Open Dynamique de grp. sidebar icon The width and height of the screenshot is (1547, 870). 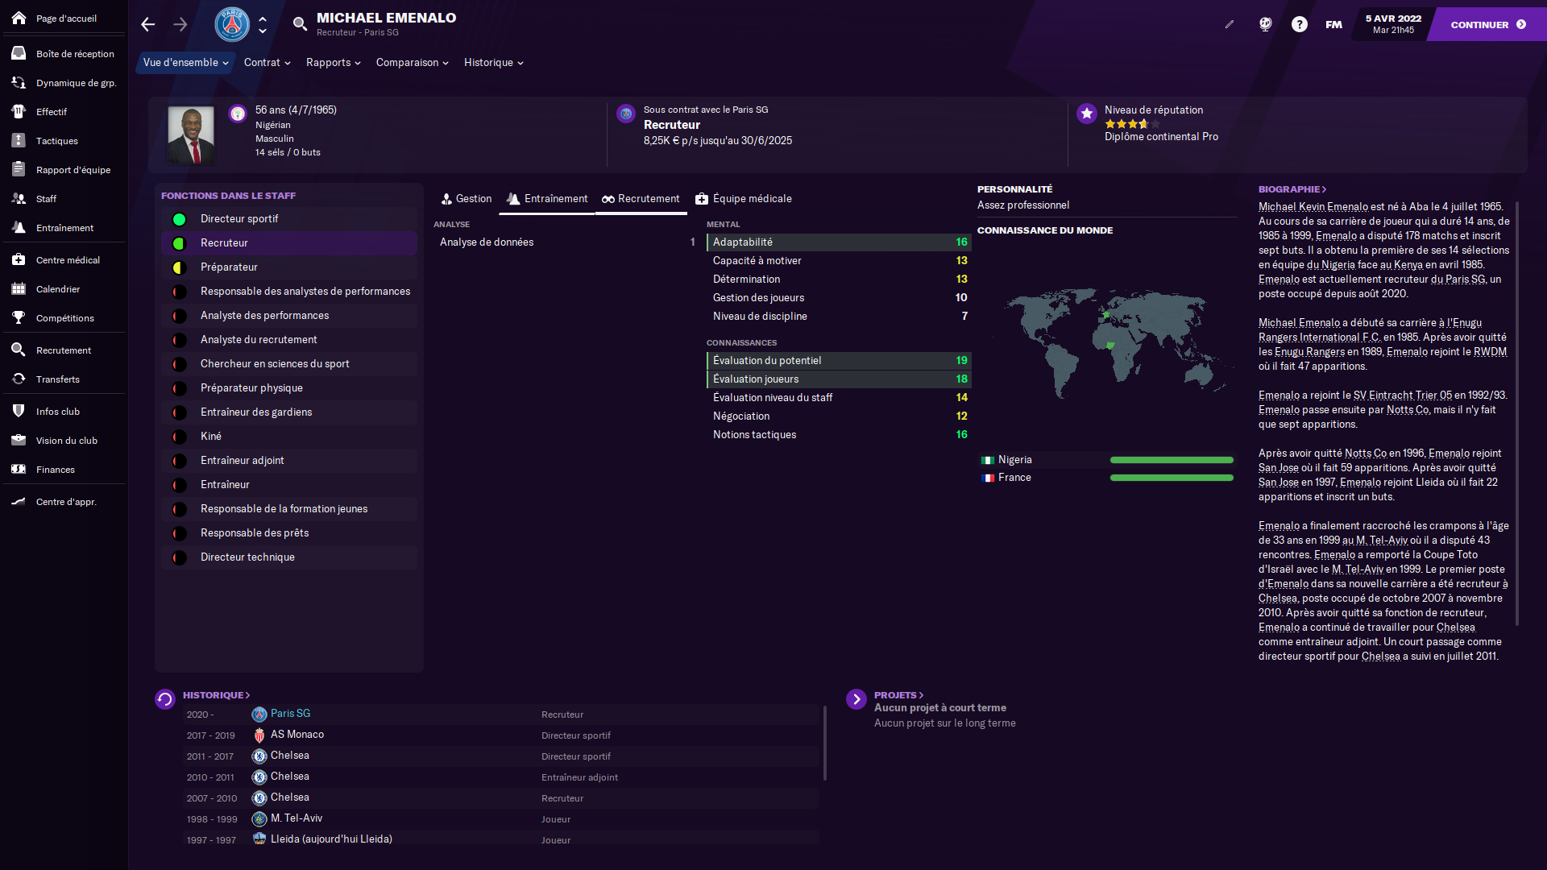(19, 82)
